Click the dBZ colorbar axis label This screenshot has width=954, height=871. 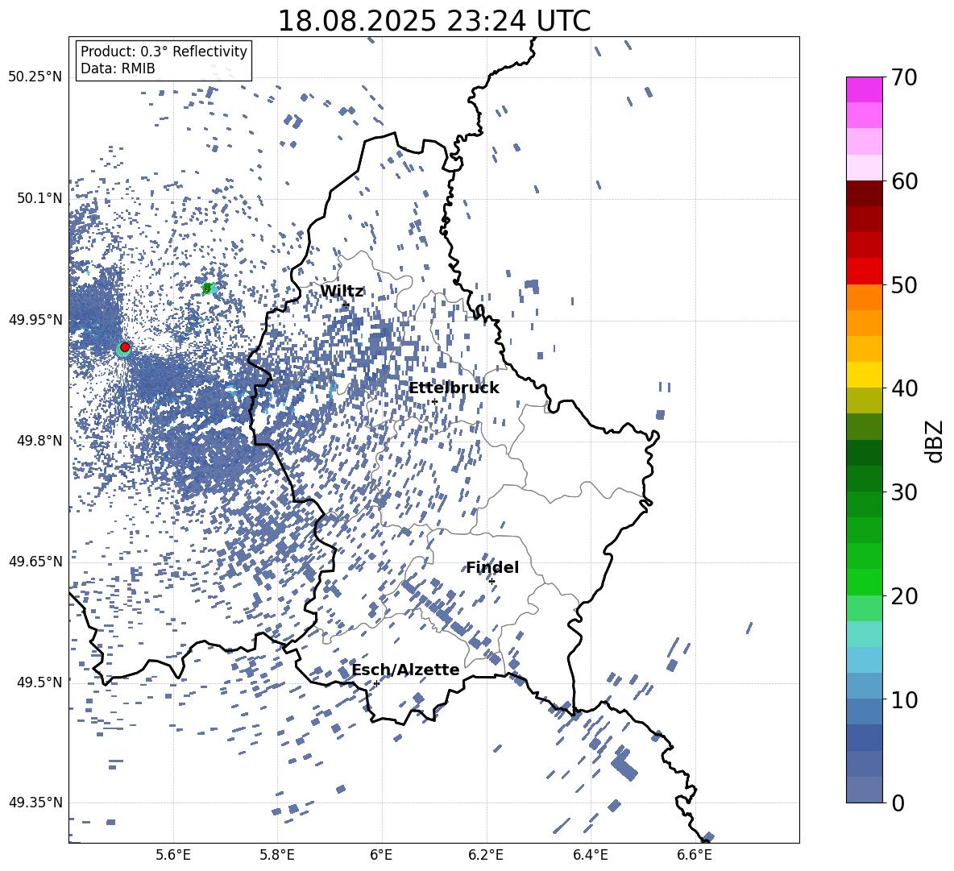coord(935,441)
